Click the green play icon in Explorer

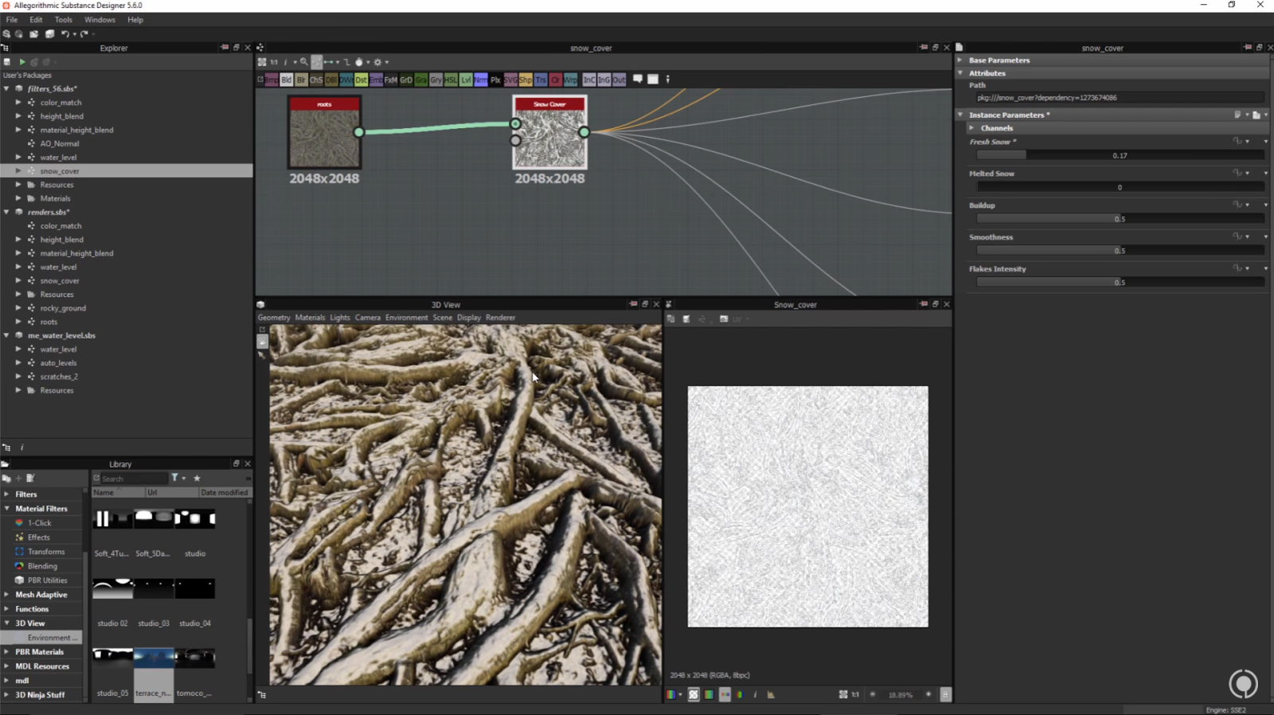[x=22, y=62]
